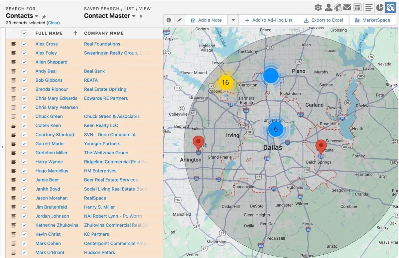Viewport: 399px width, 258px height.
Task: Click Add to Ad-Hoc List
Action: (268, 20)
